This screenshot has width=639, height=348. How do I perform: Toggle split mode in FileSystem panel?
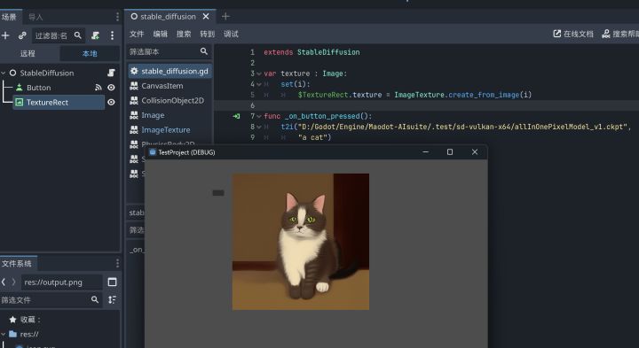(112, 282)
